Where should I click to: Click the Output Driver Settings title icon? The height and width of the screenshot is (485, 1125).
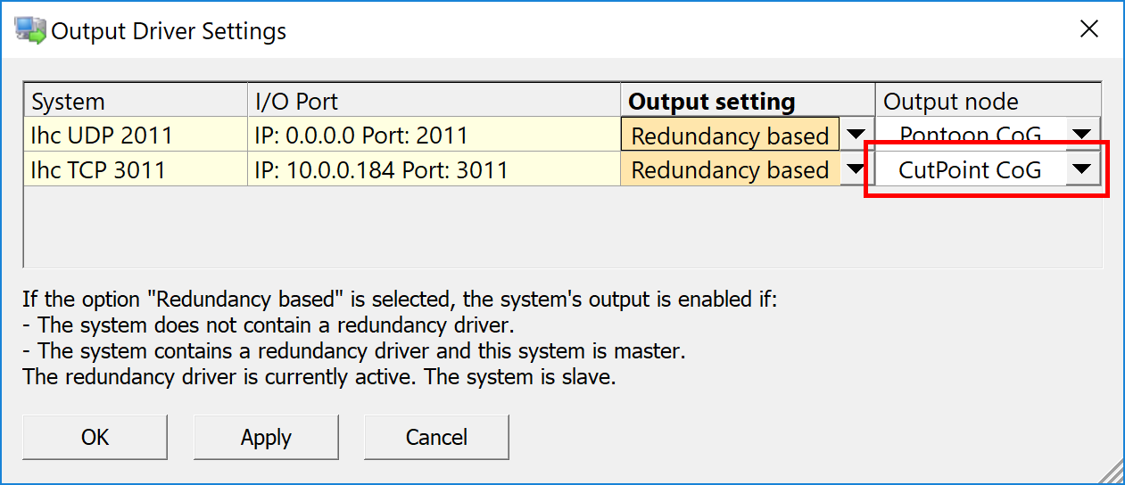tap(29, 30)
